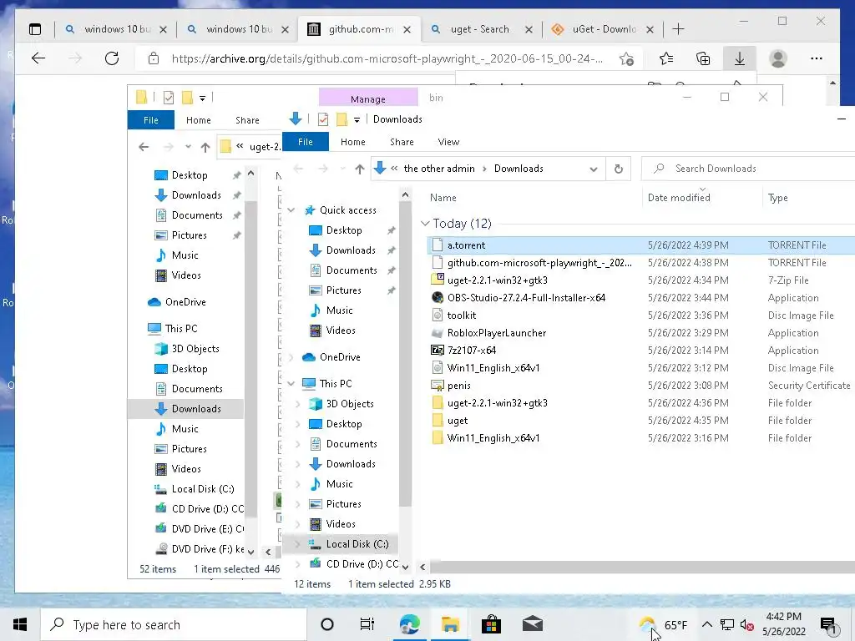
Task: Open Edge Favorites star-list icon
Action: pos(665,58)
